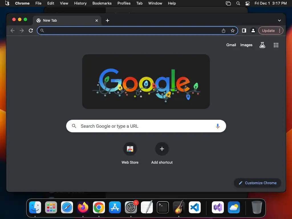Open Visual Studio from the Dock
The height and width of the screenshot is (219, 292).
[218, 207]
